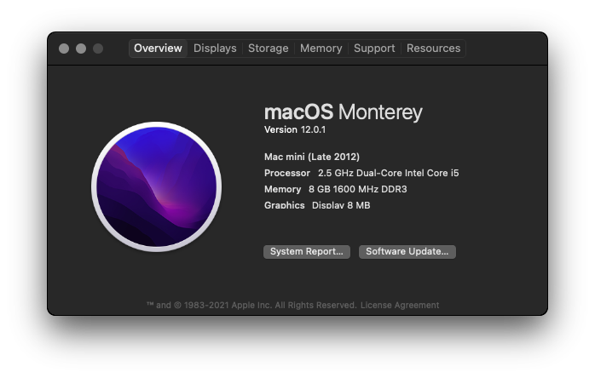Viewport: 595px width, 378px height.
Task: Switch to the Overview tab
Action: [x=158, y=49]
